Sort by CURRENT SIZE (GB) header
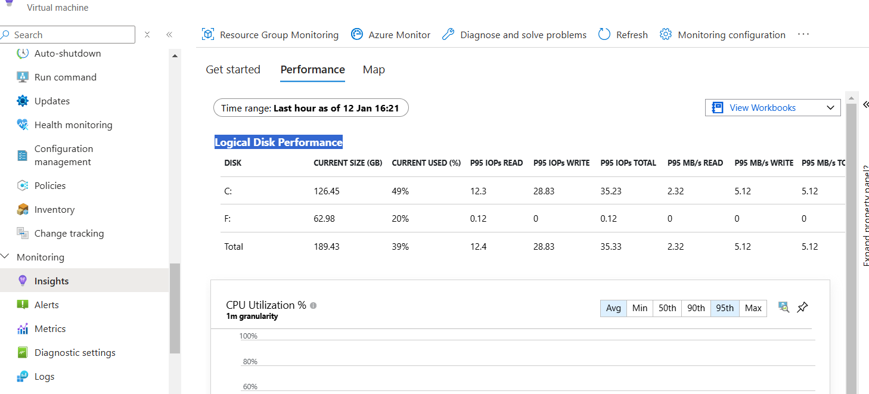This screenshot has width=869, height=394. coord(348,163)
